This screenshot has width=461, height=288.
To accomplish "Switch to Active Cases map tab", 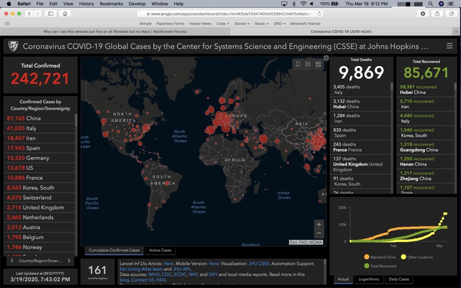I will tap(160, 250).
